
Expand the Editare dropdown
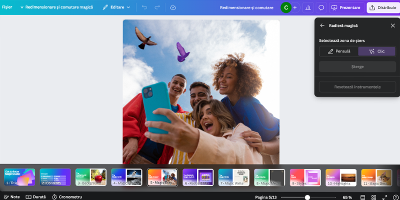pos(116,7)
